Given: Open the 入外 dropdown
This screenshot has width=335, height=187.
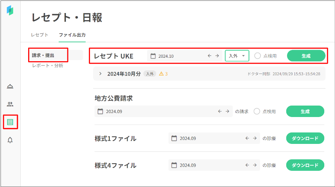Looking at the screenshot, I should point(237,56).
